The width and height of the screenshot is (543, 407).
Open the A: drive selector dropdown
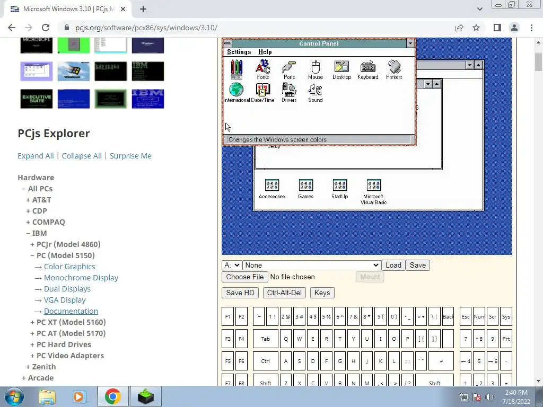pos(232,265)
